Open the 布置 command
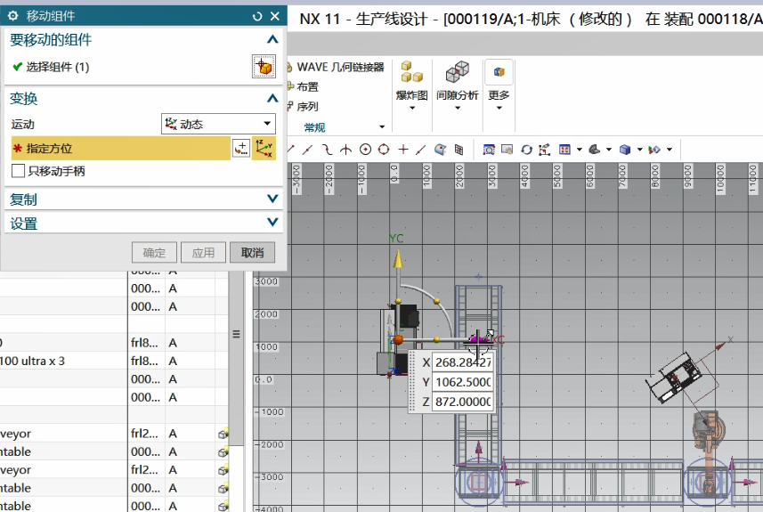This screenshot has width=763, height=512. click(304, 87)
